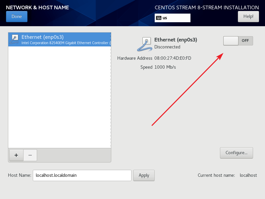Click the Host Name input field

coord(82,175)
